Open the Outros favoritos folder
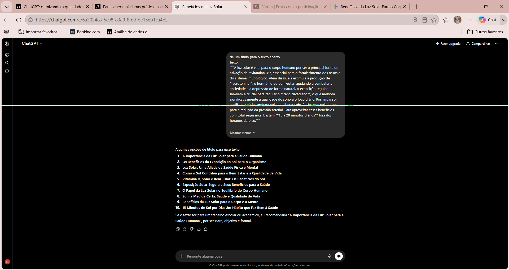509x270 pixels. 485,32
